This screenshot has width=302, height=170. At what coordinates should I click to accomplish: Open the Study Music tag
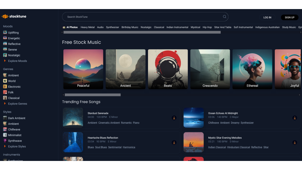(289, 27)
